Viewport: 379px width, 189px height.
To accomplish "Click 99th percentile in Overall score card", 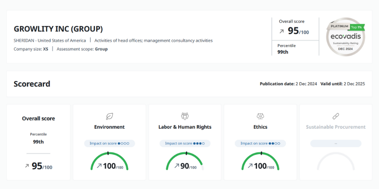I will click(x=38, y=142).
